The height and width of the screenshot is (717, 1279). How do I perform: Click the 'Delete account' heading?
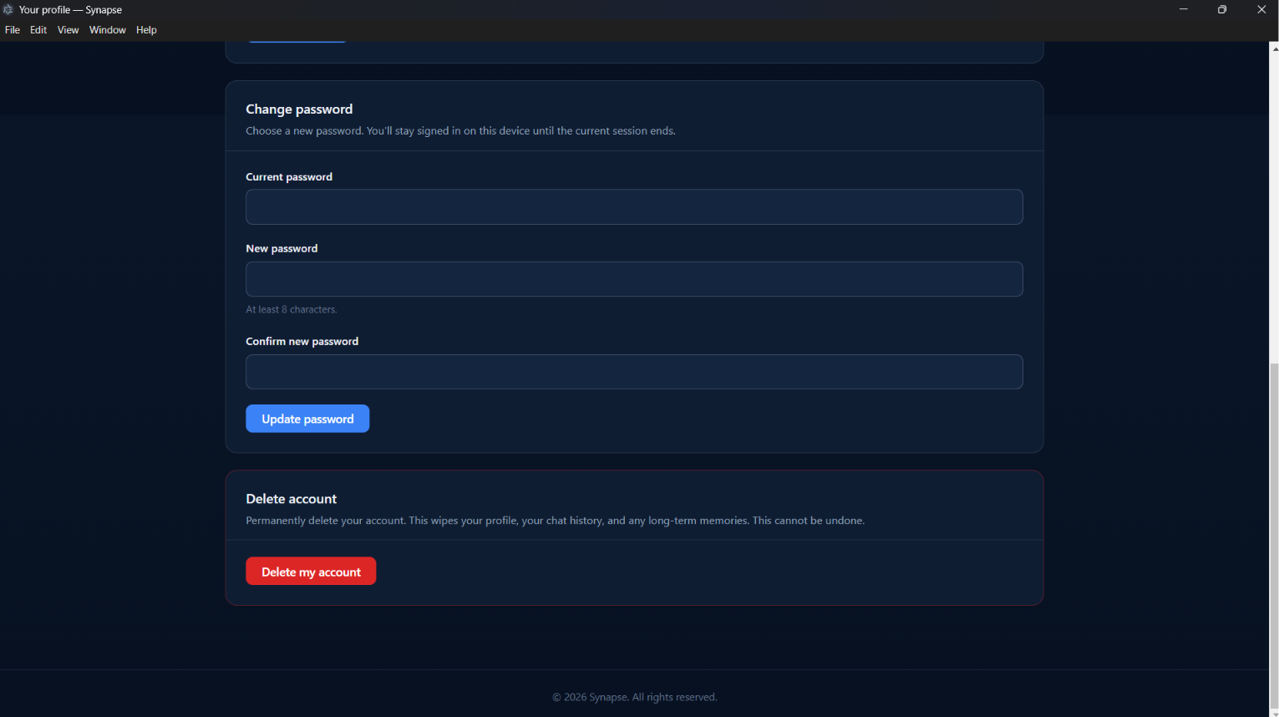(291, 499)
